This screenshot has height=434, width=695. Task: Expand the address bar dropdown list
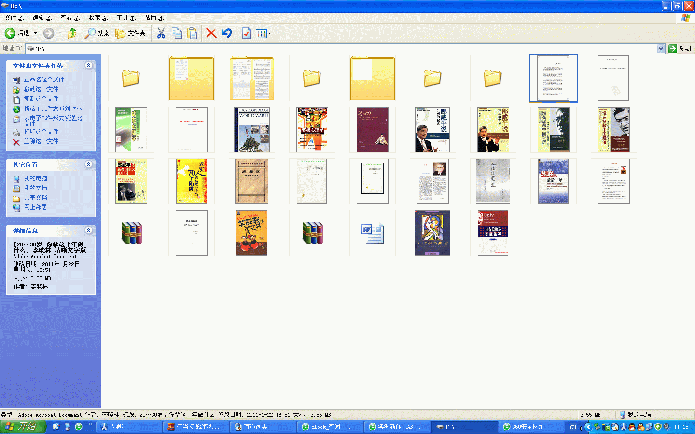coord(661,49)
